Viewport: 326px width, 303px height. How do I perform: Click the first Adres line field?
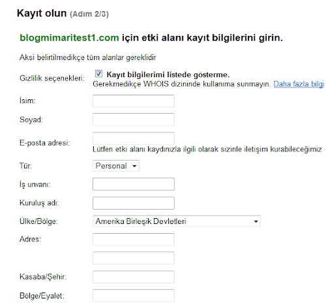(134, 240)
